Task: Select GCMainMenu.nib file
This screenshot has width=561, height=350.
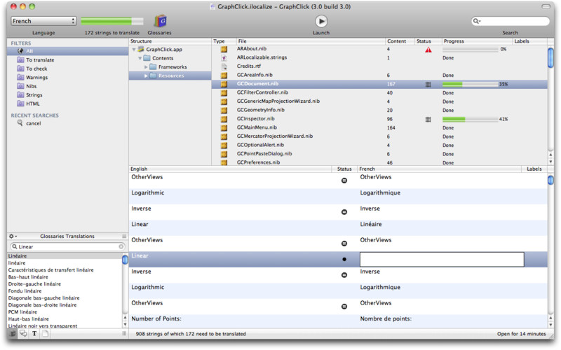Action: [257, 127]
